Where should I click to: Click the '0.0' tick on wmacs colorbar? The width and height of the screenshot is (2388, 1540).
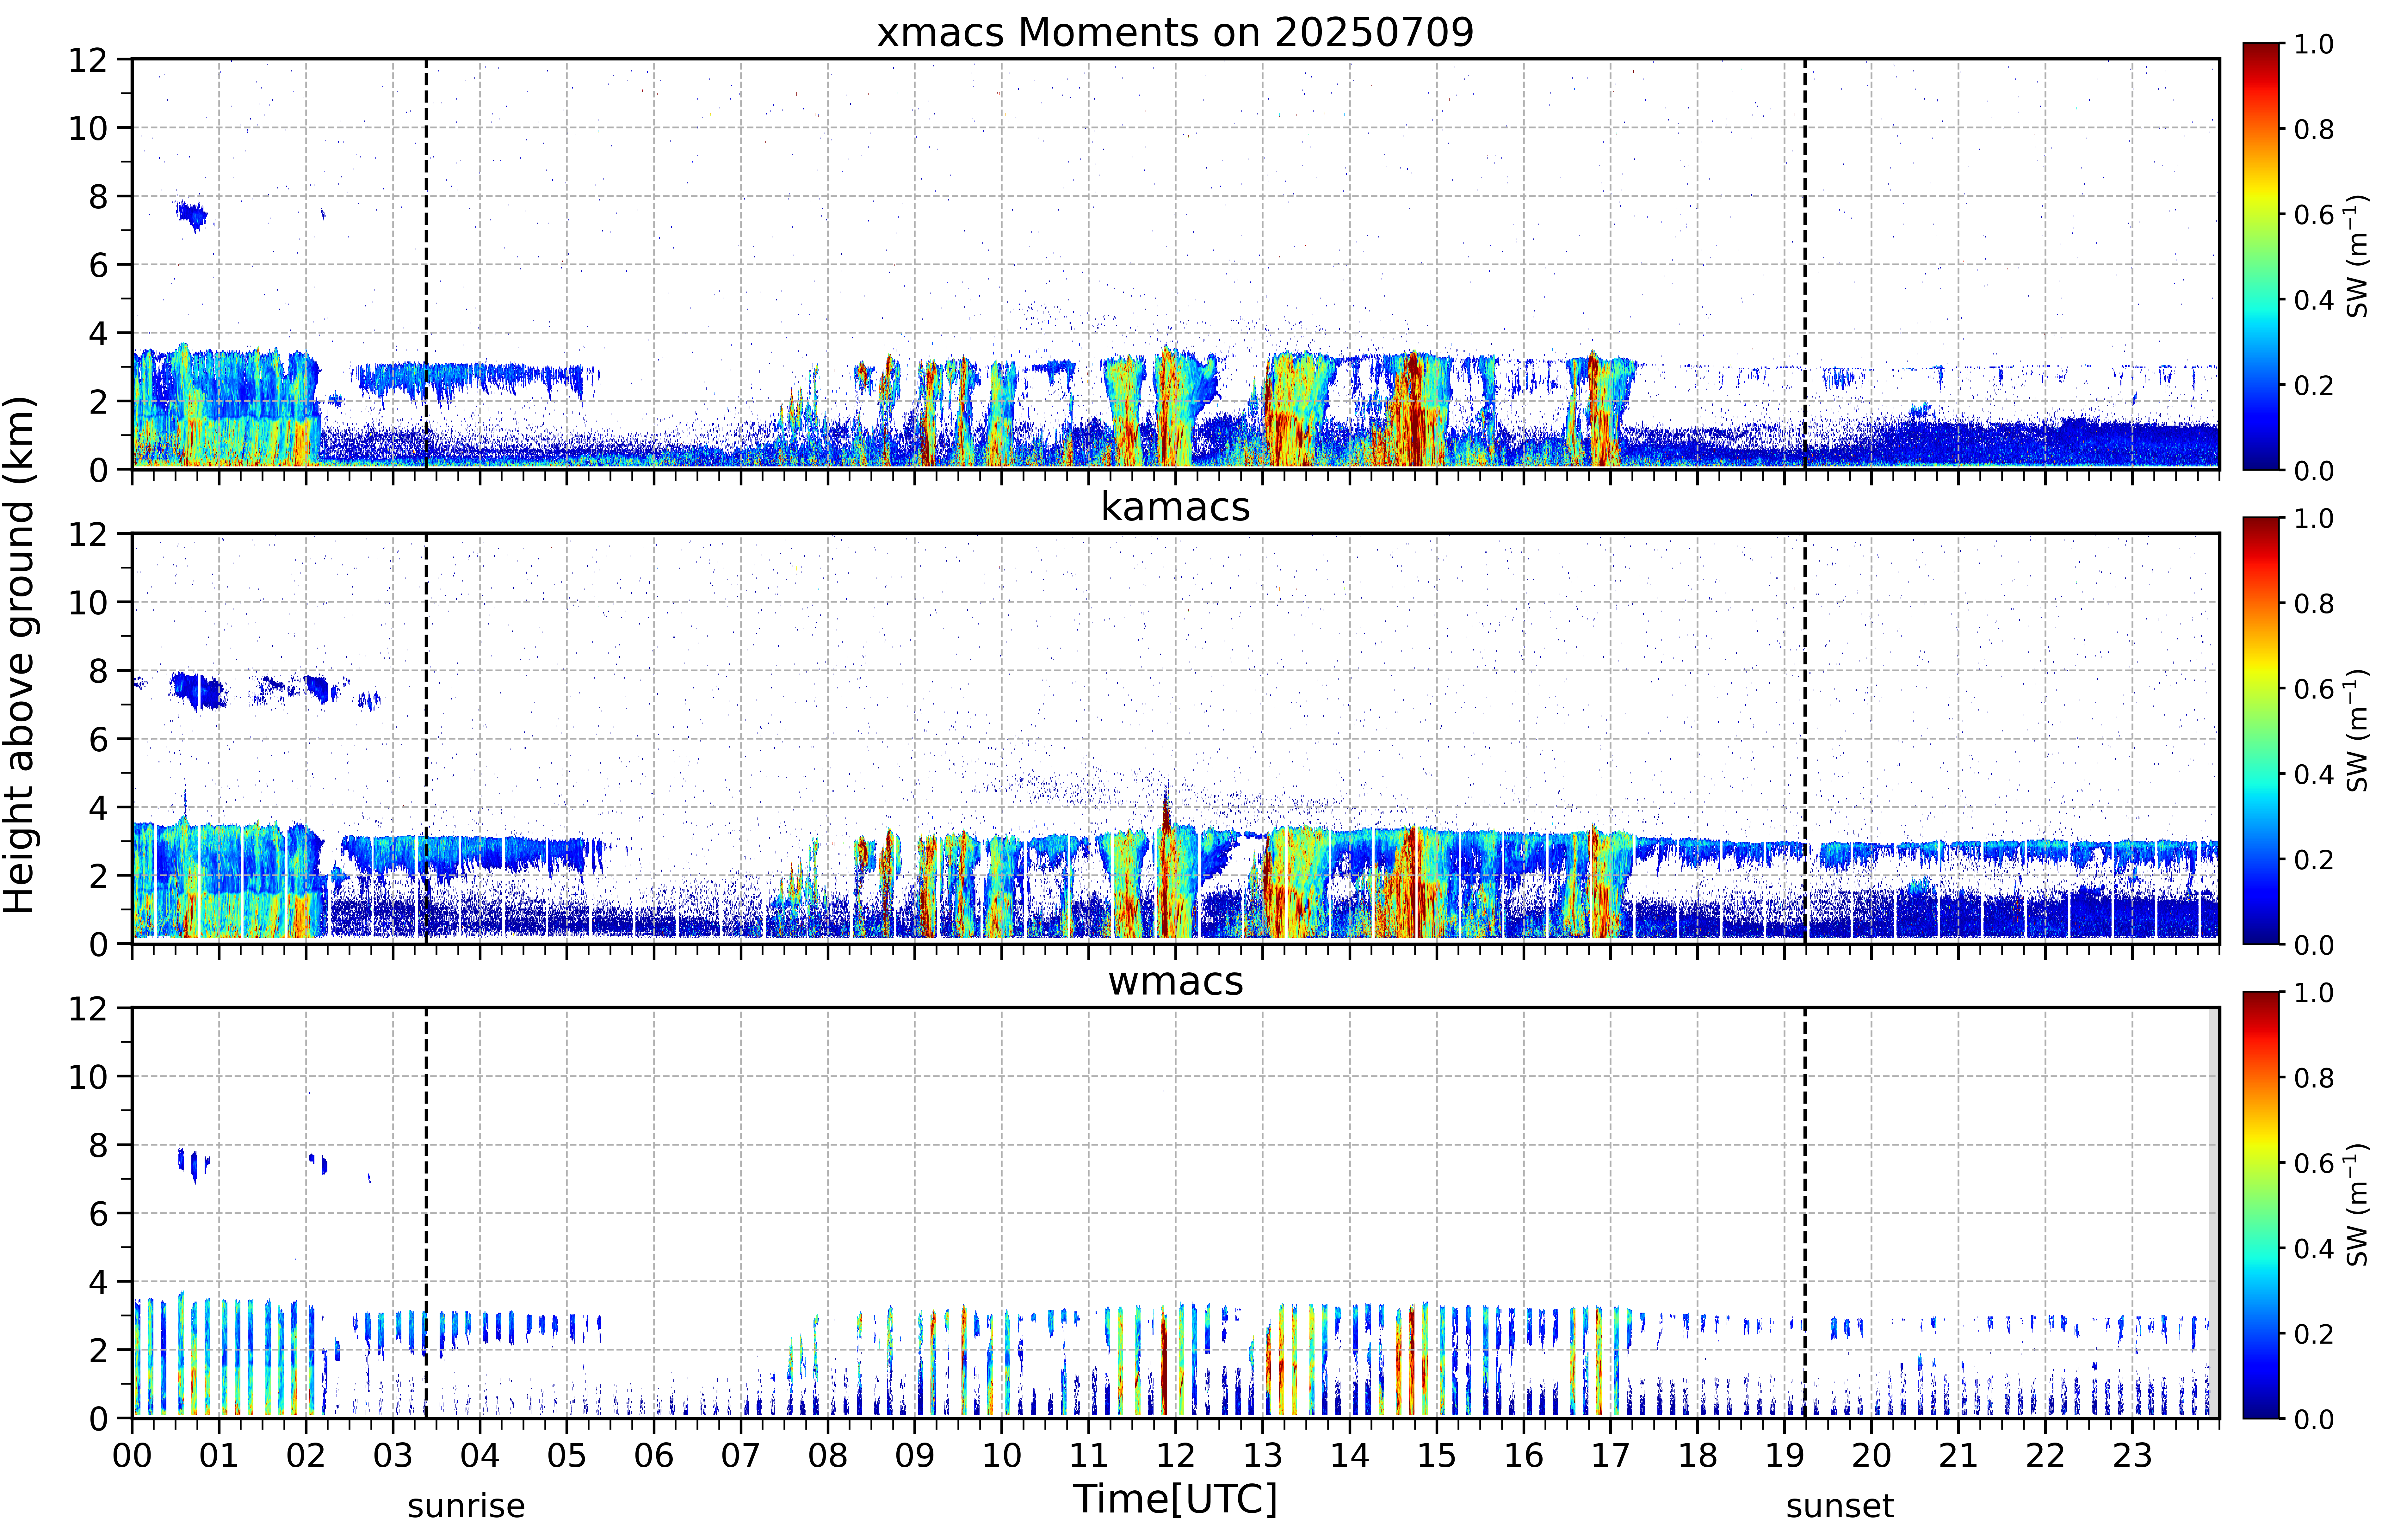click(x=2314, y=1419)
